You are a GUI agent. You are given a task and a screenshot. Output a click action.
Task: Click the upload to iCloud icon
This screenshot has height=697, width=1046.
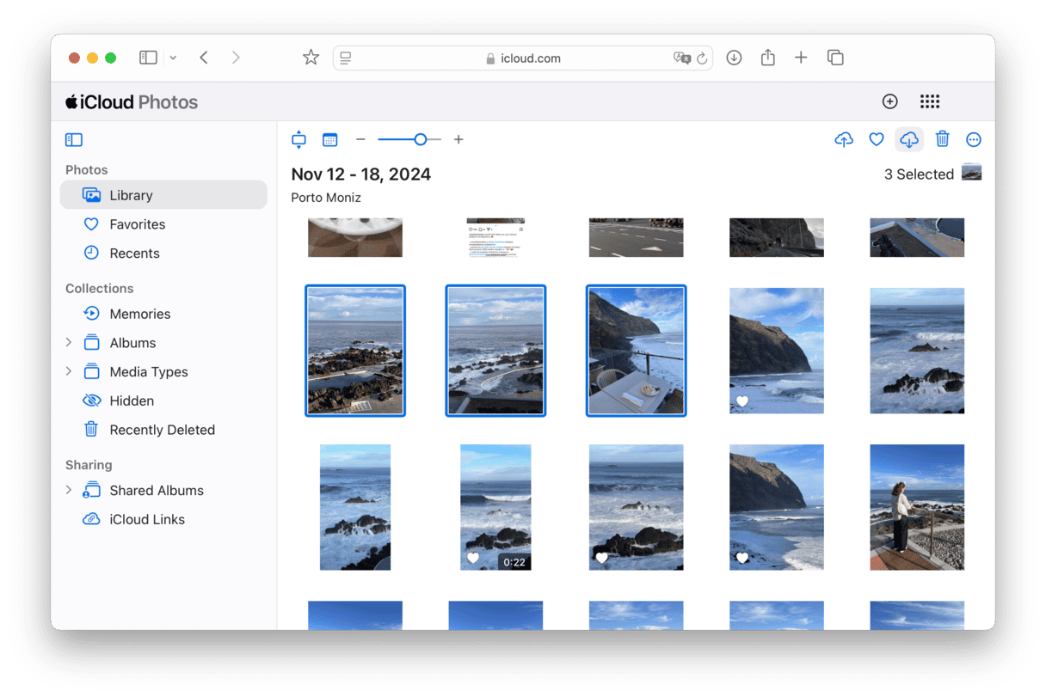(x=844, y=140)
